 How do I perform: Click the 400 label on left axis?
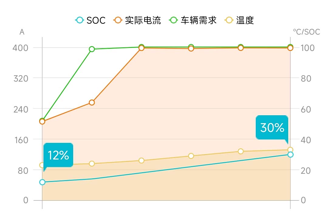(21, 48)
